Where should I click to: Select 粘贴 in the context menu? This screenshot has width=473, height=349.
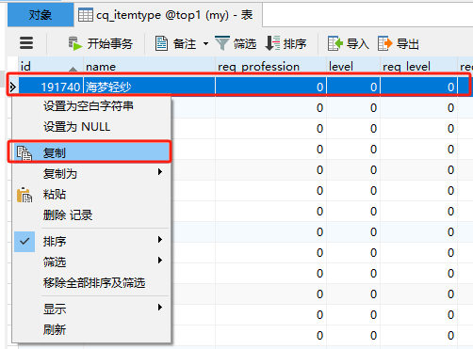click(91, 195)
